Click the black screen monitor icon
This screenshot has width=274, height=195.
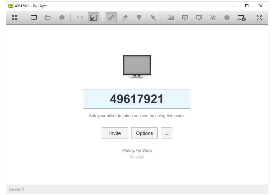tap(199, 17)
